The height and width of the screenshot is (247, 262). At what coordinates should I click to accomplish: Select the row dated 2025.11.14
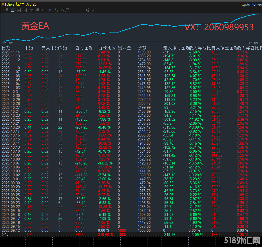12,52
